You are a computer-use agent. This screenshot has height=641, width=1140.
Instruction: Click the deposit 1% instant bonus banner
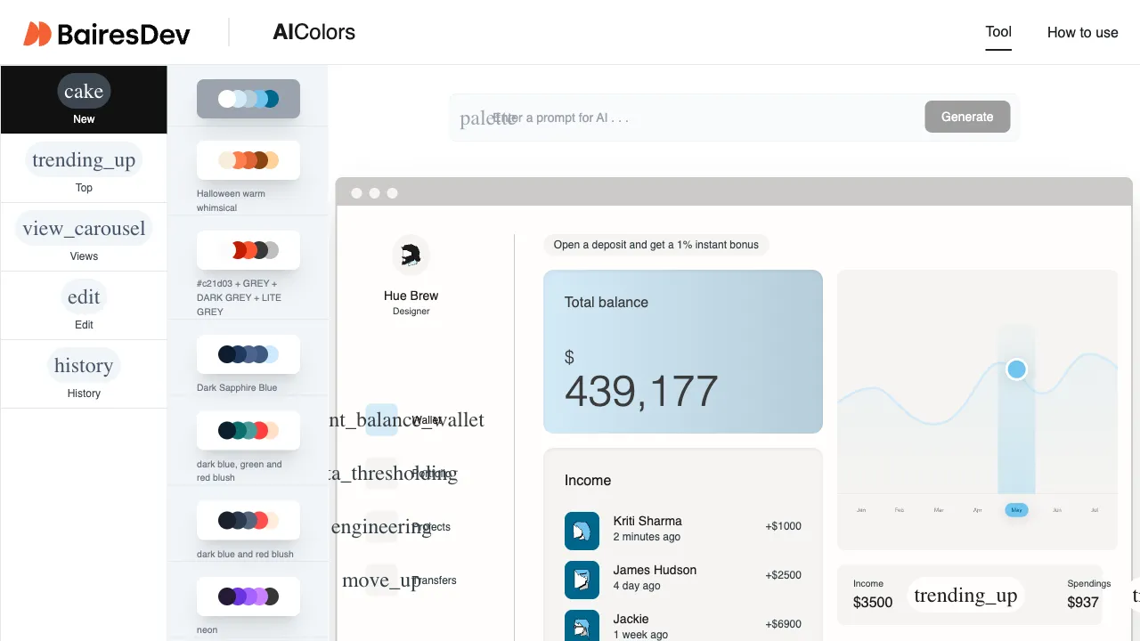pos(656,245)
